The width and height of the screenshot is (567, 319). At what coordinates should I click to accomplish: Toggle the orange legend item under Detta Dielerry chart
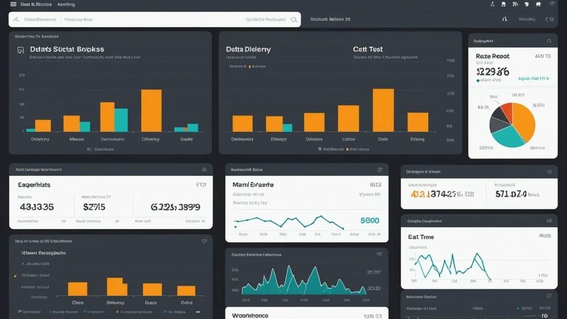click(x=358, y=149)
